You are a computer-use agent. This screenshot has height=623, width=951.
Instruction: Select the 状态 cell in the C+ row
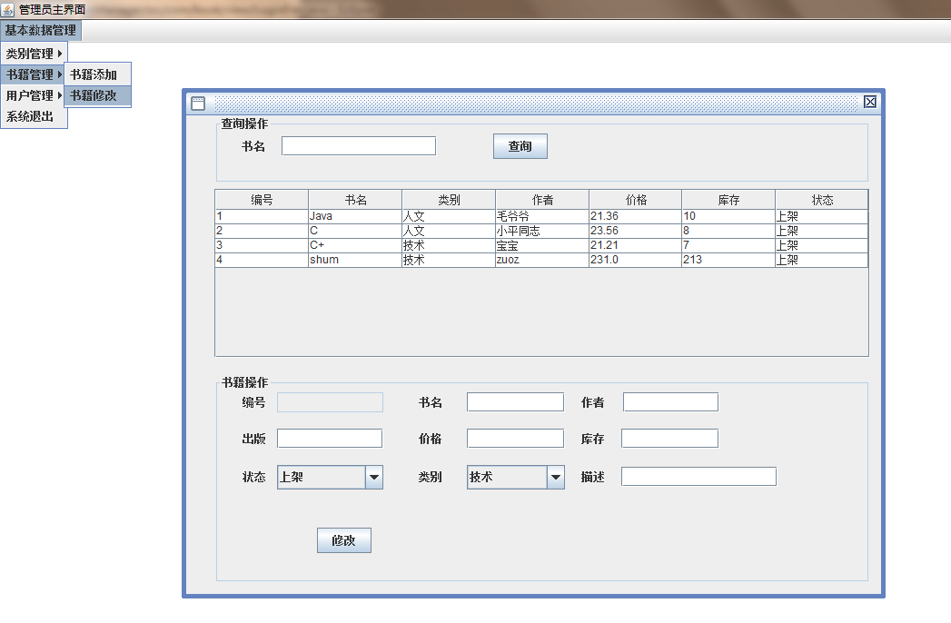tap(822, 246)
